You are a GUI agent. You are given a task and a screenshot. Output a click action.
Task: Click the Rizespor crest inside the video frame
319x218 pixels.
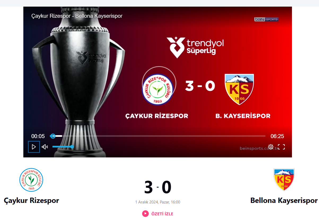[x=159, y=89]
